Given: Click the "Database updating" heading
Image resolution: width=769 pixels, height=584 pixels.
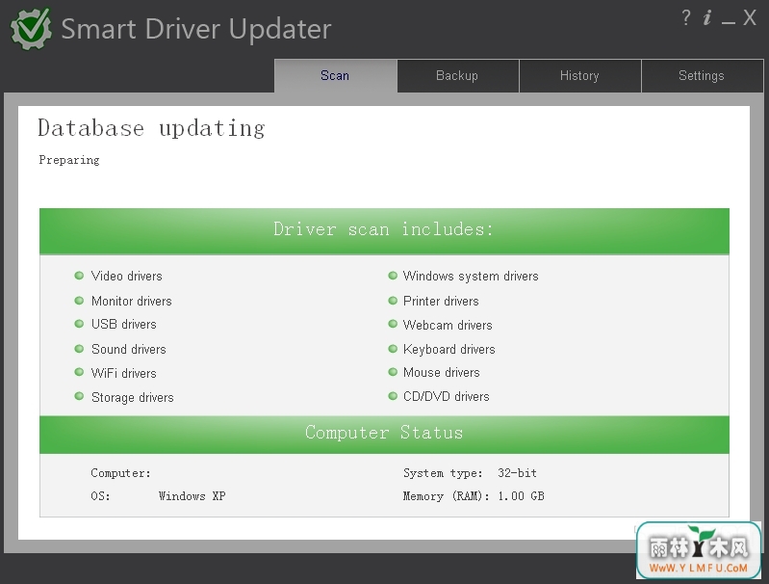Looking at the screenshot, I should pyautogui.click(x=151, y=129).
